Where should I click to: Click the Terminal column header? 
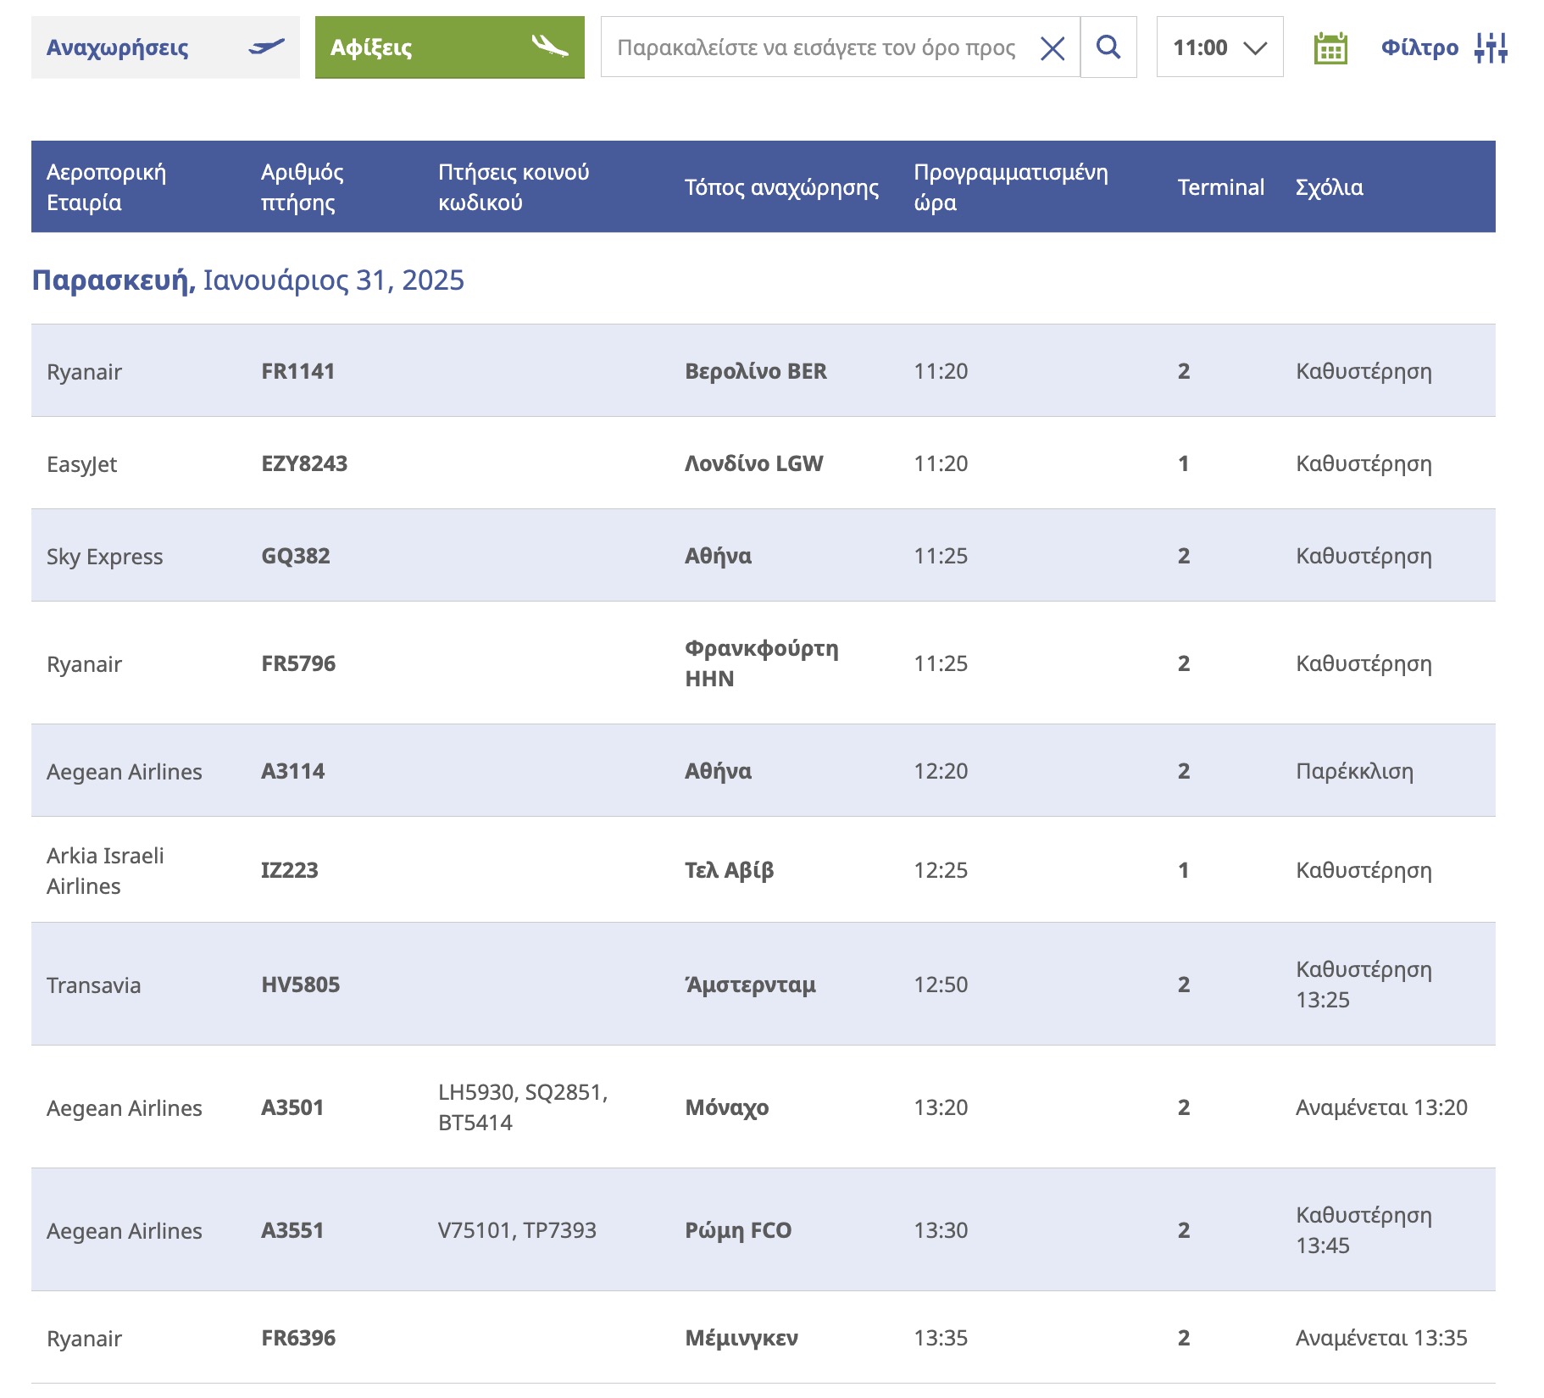pyautogui.click(x=1221, y=187)
